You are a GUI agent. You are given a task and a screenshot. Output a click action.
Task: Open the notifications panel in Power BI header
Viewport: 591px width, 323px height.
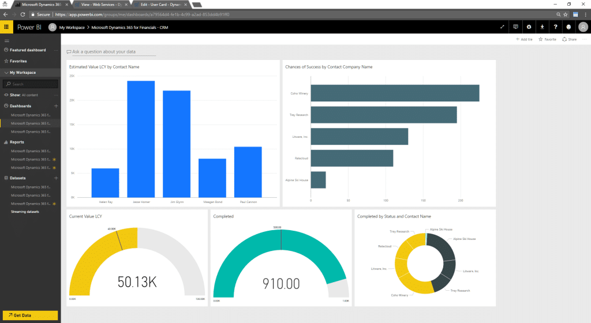tap(515, 27)
